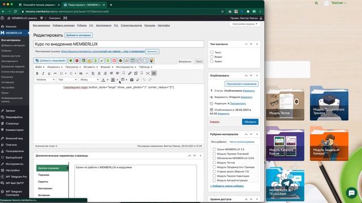
Task: Tick the Уроки MEMBERLUX 2.0 category
Action: click(x=214, y=149)
